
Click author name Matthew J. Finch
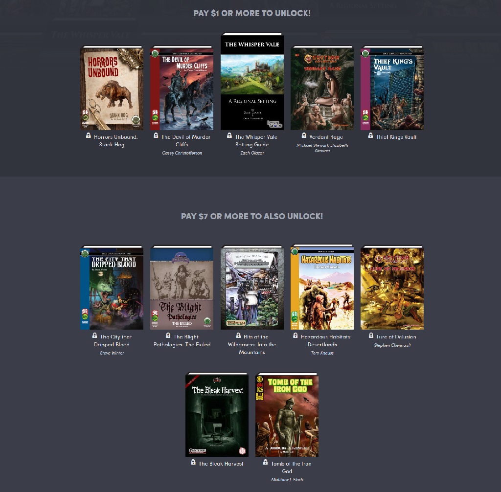(287, 480)
